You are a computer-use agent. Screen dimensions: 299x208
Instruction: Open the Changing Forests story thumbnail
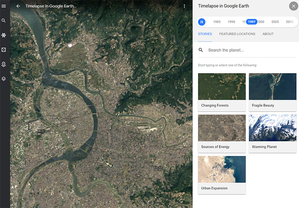[x=222, y=86]
